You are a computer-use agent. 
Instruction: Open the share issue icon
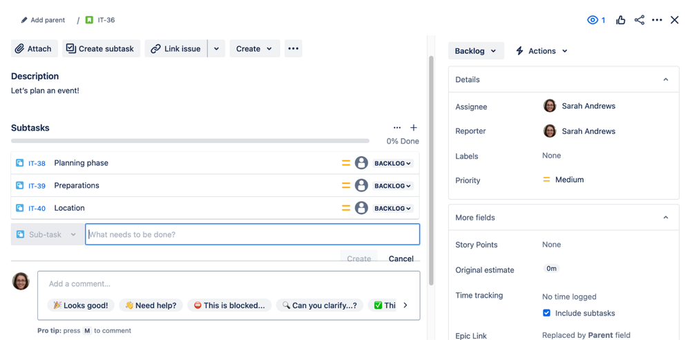pos(639,20)
